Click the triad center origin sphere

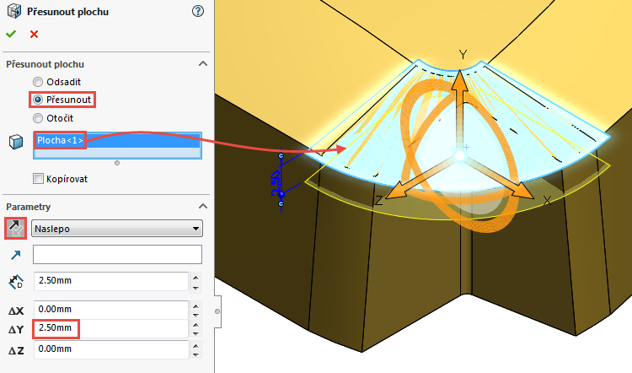coord(459,156)
